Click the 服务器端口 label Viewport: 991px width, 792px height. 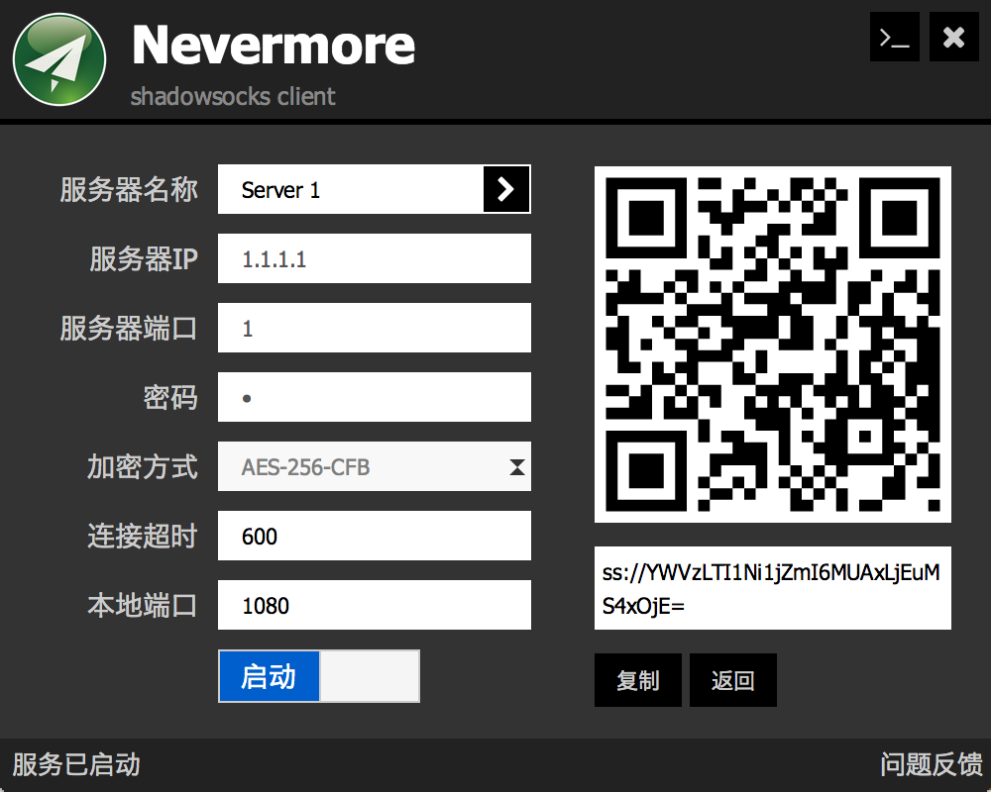tap(129, 329)
